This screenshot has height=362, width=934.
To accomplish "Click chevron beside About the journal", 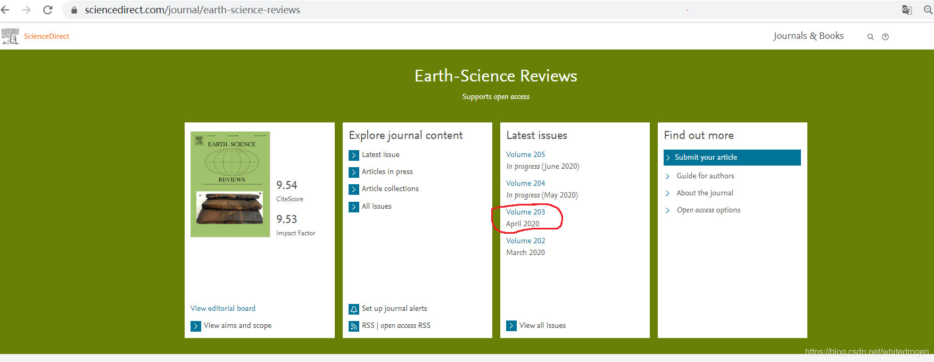I will (x=667, y=193).
